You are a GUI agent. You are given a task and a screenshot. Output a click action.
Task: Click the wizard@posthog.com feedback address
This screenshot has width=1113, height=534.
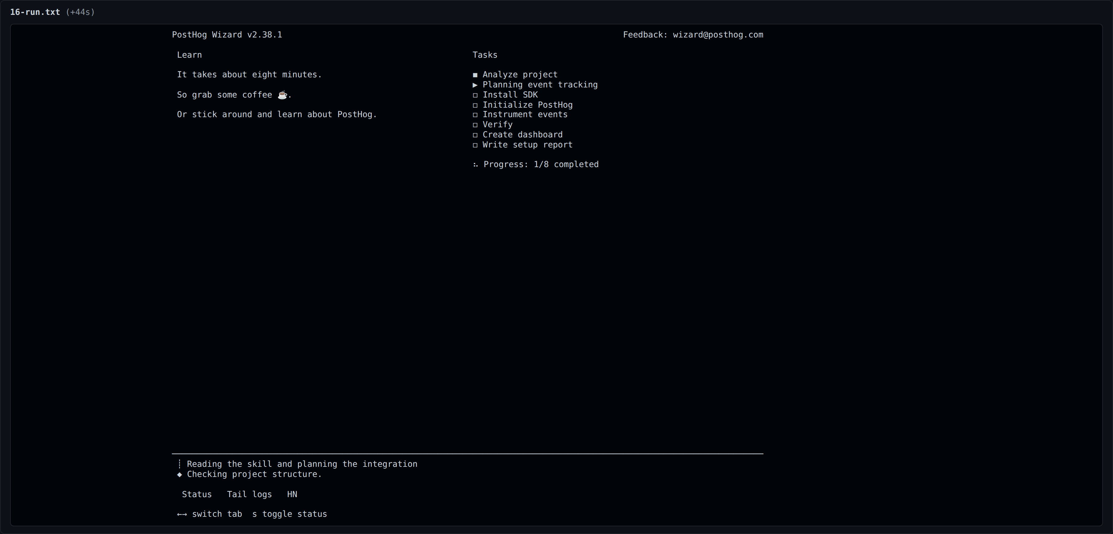tap(718, 35)
